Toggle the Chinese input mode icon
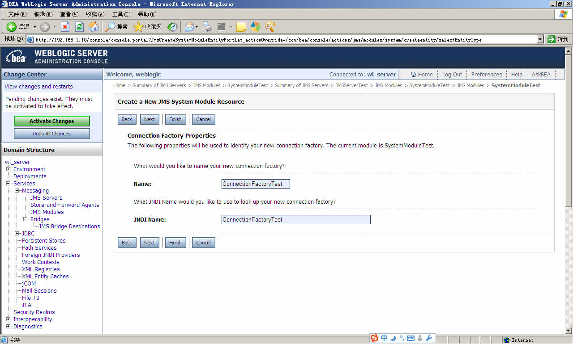Viewport: 573px width, 344px height. tap(384, 338)
